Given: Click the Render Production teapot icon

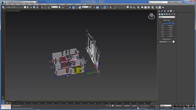Looking at the screenshot, I should pyautogui.click(x=163, y=7).
